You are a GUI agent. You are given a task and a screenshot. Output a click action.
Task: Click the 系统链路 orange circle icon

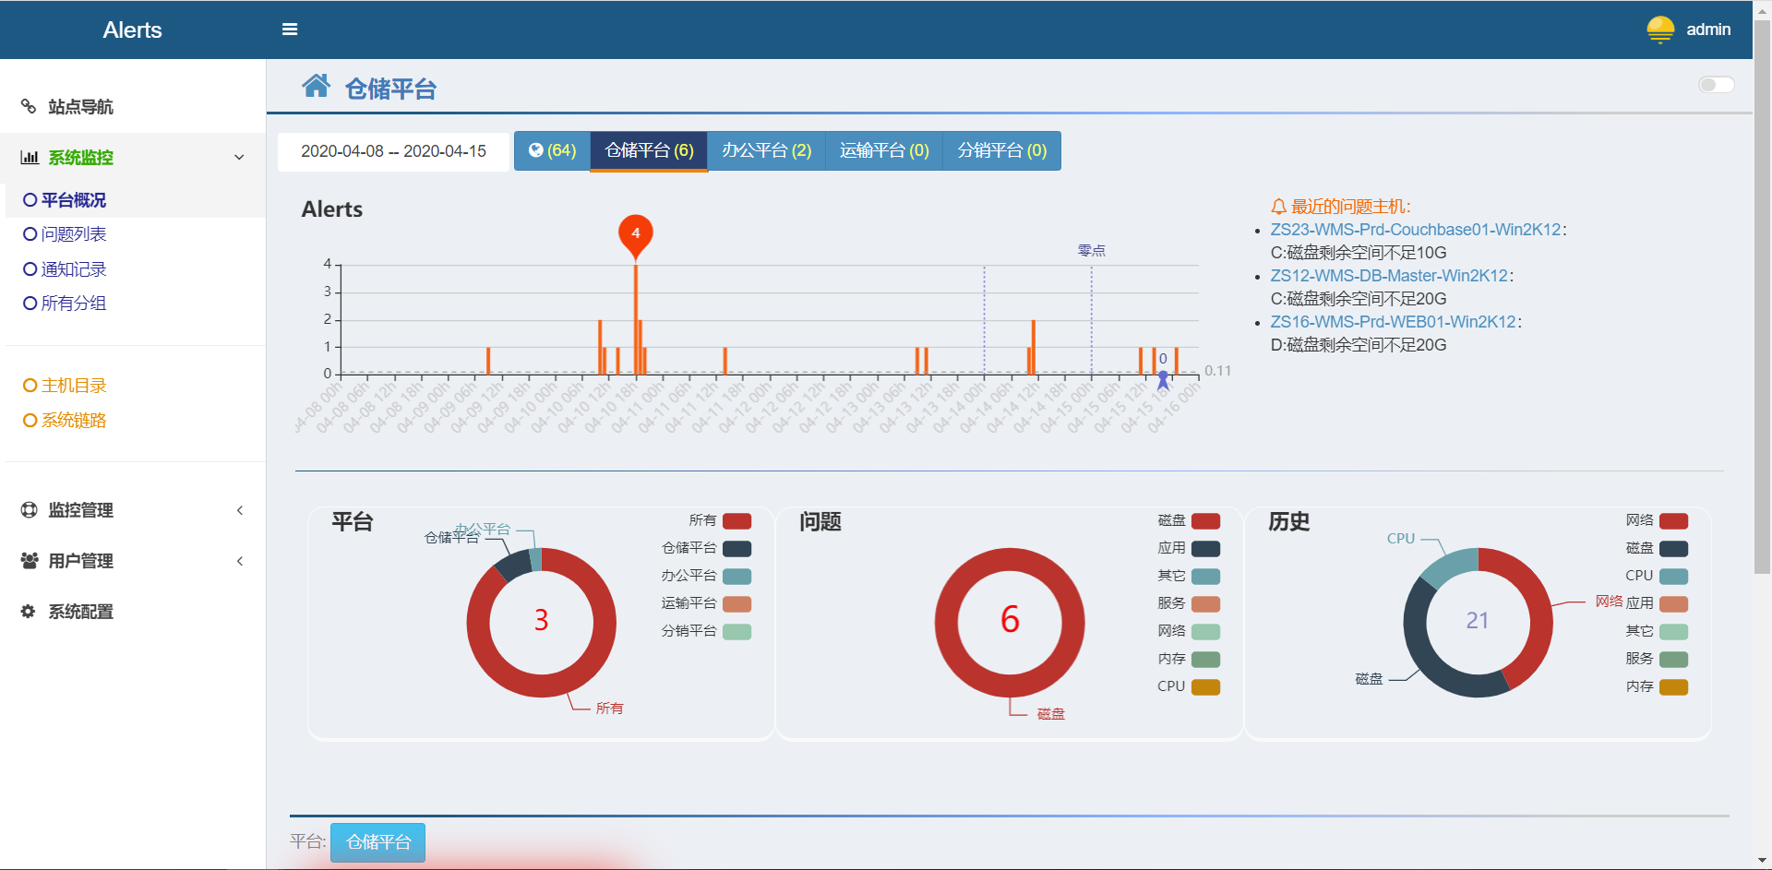click(30, 421)
